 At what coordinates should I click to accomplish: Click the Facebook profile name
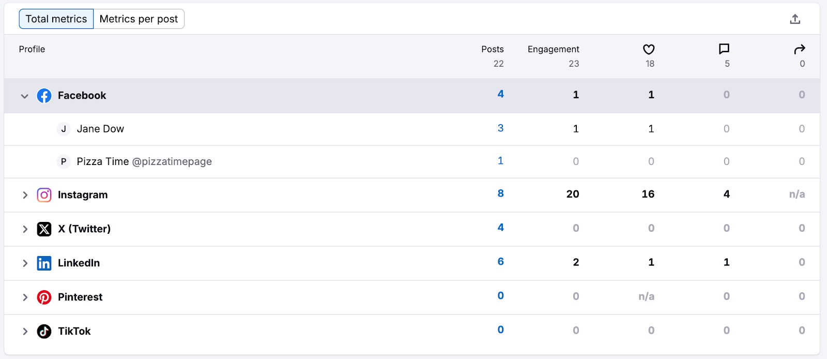pyautogui.click(x=82, y=96)
